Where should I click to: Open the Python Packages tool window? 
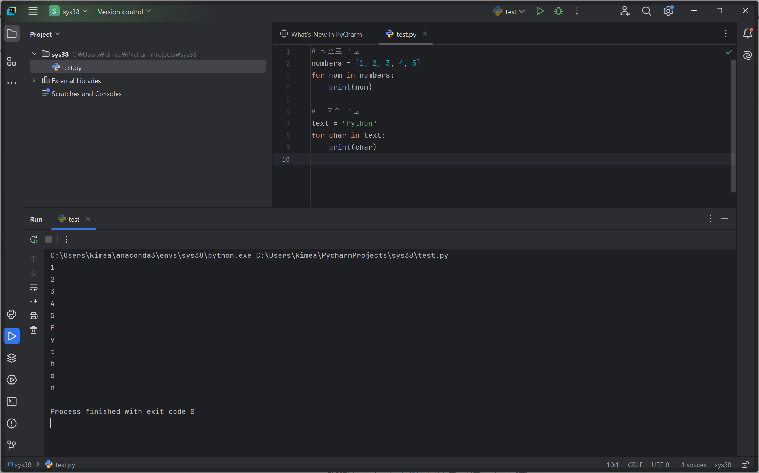click(x=12, y=358)
